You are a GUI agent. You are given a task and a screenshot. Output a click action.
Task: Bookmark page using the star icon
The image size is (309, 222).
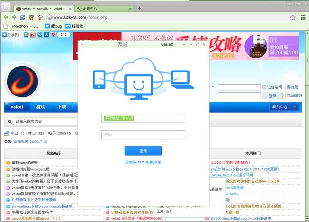pyautogui.click(x=293, y=17)
